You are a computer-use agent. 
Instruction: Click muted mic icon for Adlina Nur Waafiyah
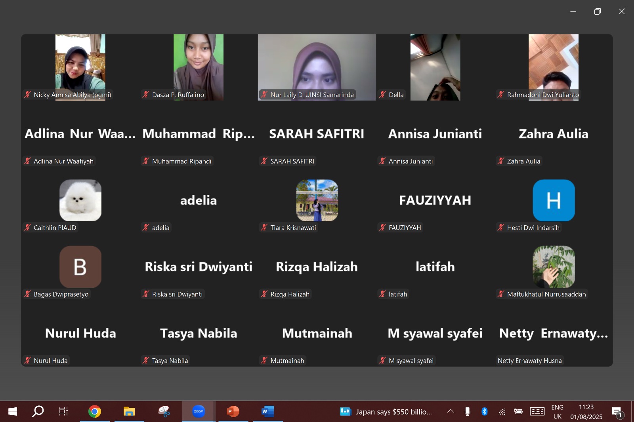(x=28, y=161)
